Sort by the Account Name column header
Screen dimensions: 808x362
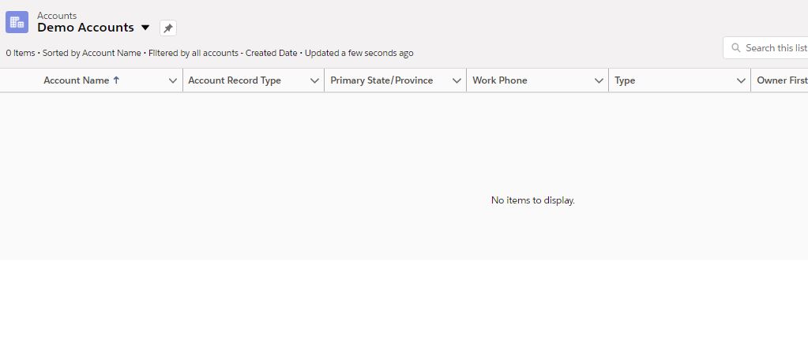coord(76,80)
